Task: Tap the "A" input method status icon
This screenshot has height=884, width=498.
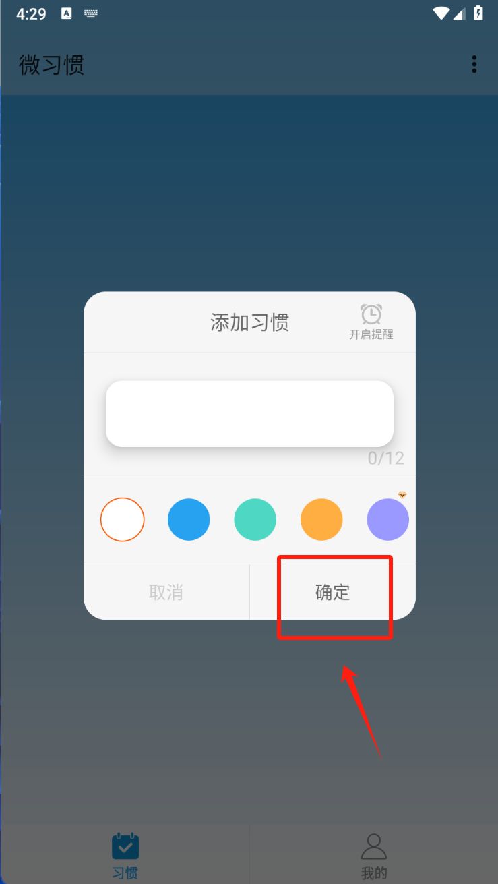Action: pyautogui.click(x=66, y=13)
